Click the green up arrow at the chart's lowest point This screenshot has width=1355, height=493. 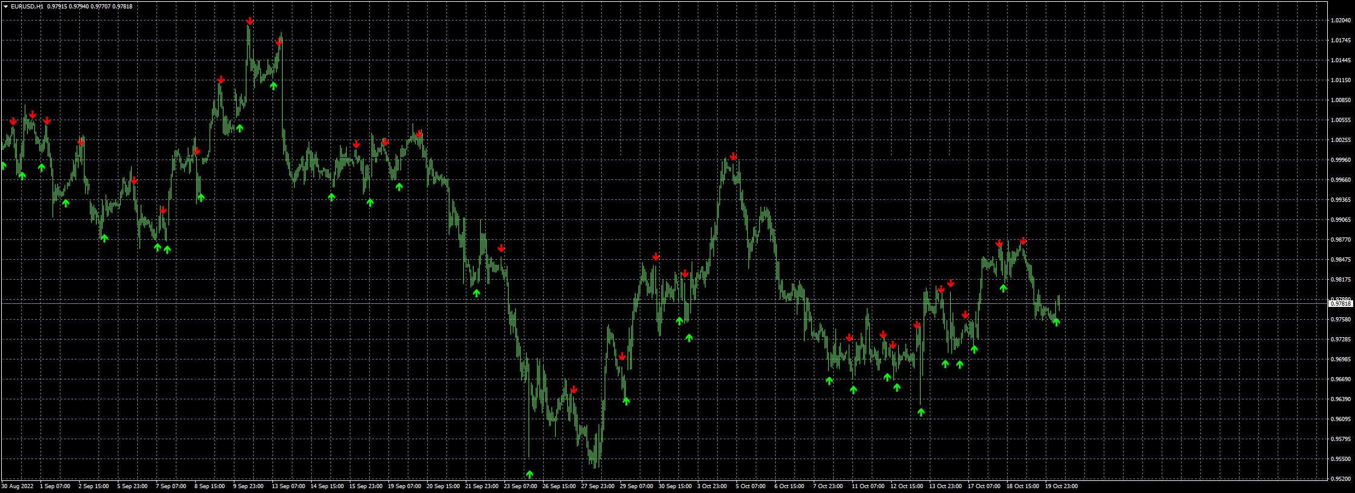(x=530, y=474)
